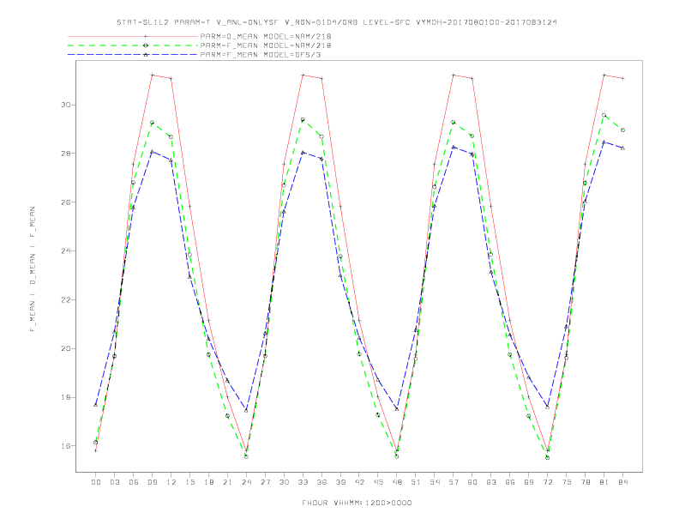
Task: Click y-axis tick value 16
Action: [66, 446]
